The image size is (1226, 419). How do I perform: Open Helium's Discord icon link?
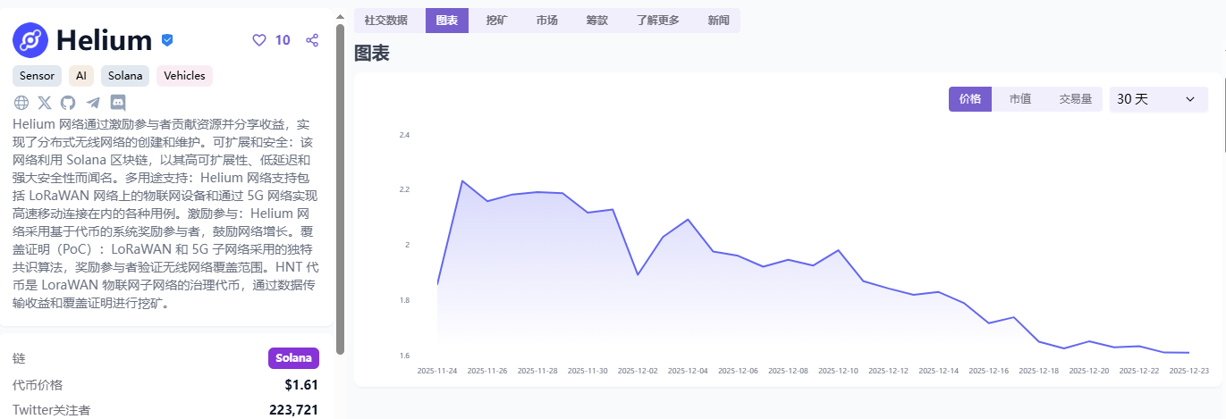(118, 102)
